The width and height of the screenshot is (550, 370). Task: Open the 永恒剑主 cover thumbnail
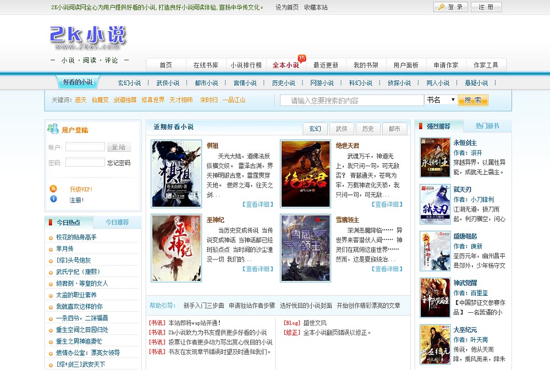[435, 157]
